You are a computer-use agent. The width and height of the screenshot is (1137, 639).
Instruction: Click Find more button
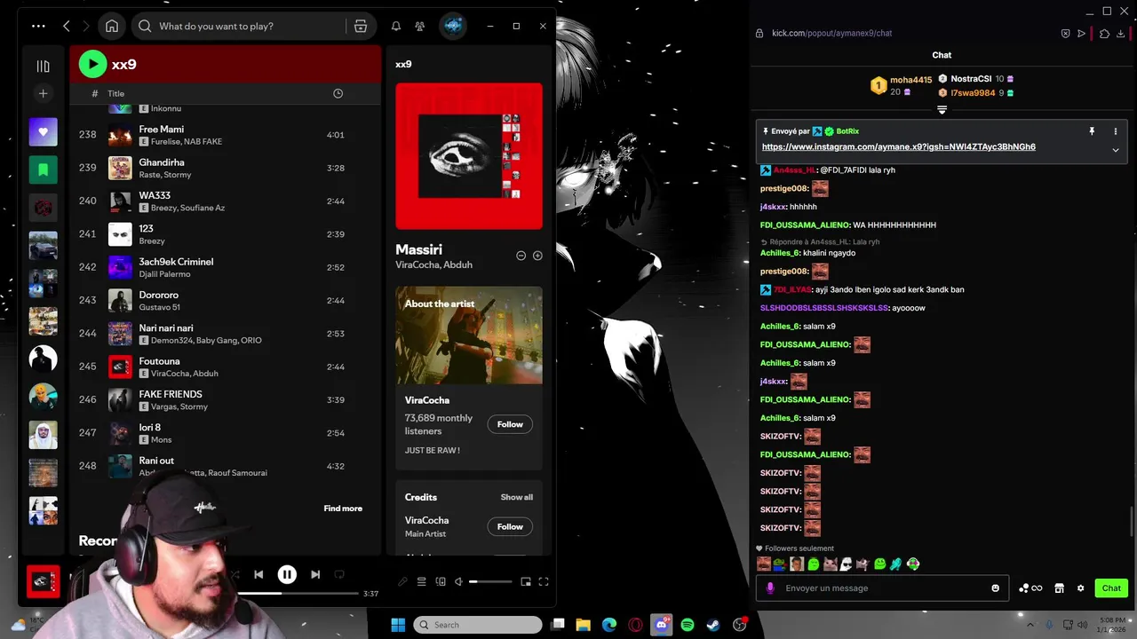(x=343, y=509)
